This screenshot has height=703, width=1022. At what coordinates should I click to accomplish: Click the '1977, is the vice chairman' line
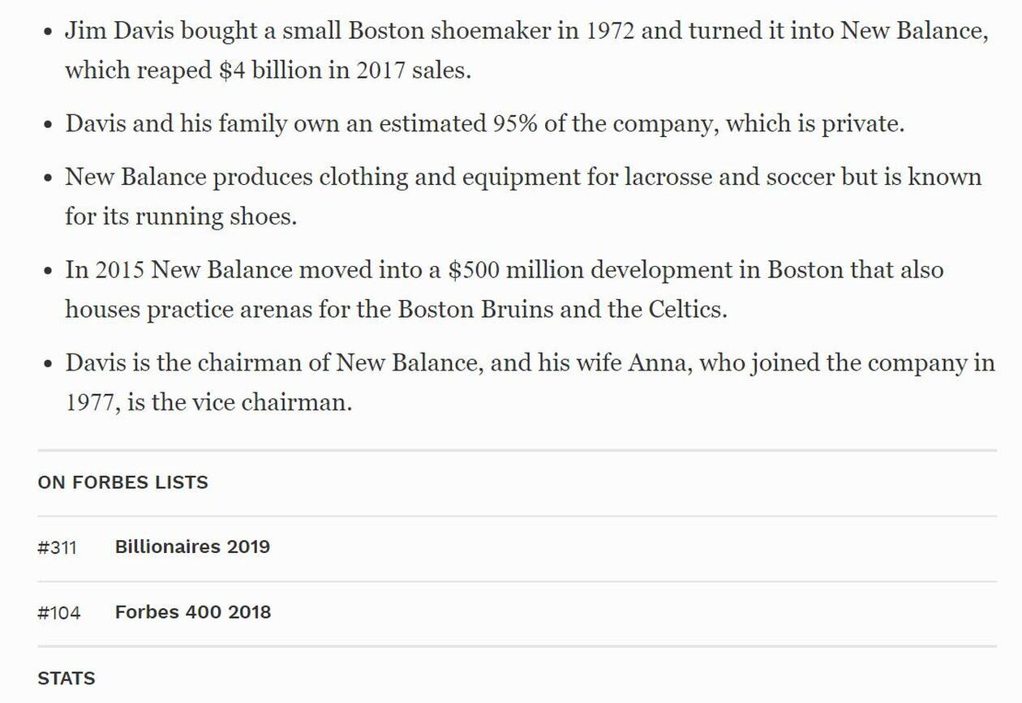point(208,402)
